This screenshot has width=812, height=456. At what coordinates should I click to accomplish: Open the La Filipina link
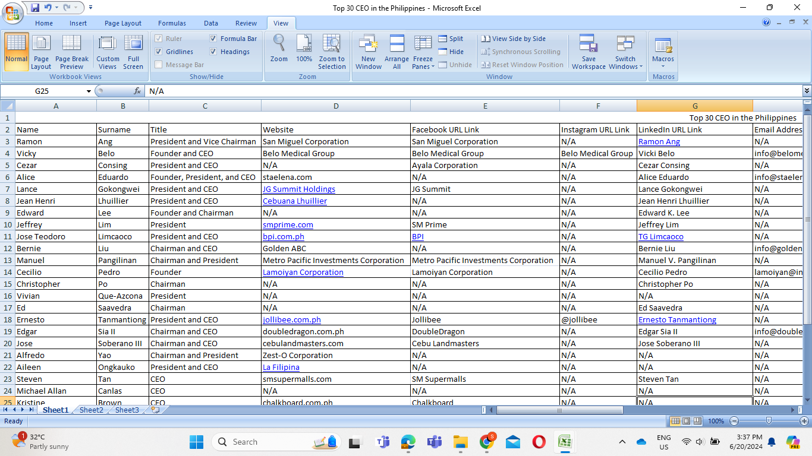click(281, 367)
